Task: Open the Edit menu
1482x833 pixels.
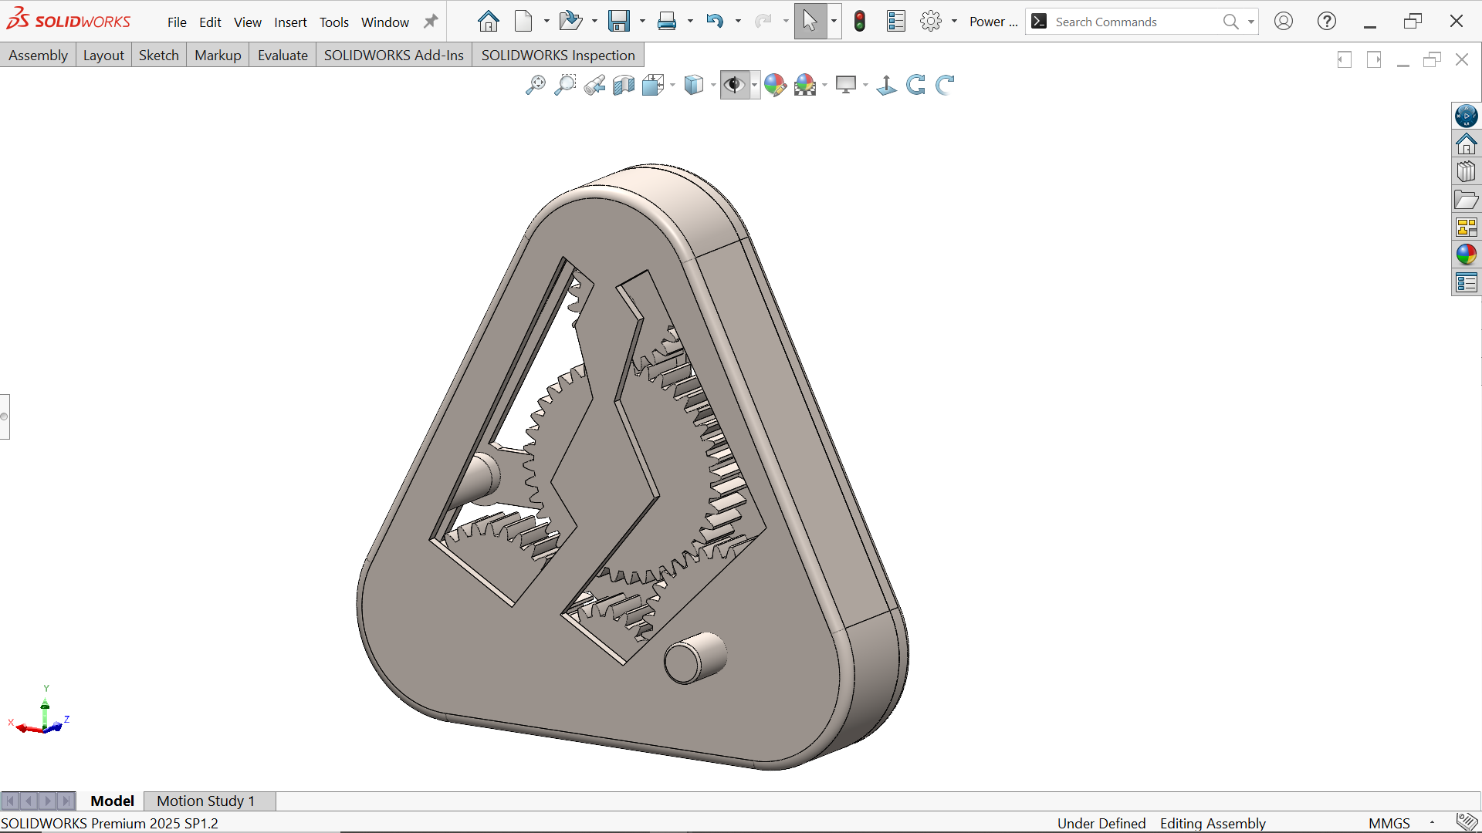Action: pos(210,22)
